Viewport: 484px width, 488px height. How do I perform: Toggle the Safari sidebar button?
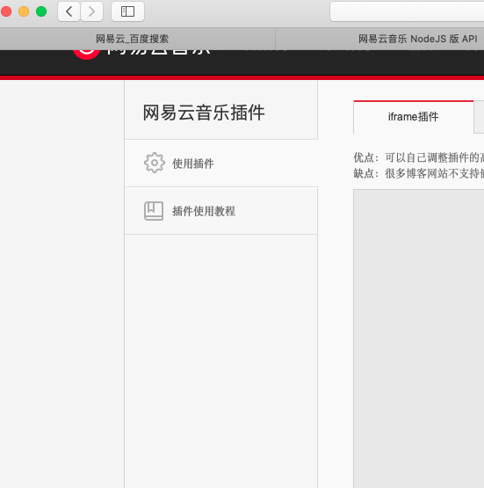coord(127,11)
